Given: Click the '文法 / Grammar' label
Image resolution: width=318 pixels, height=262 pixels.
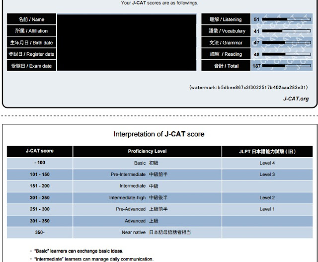Looking at the screenshot, I should click(x=226, y=43).
